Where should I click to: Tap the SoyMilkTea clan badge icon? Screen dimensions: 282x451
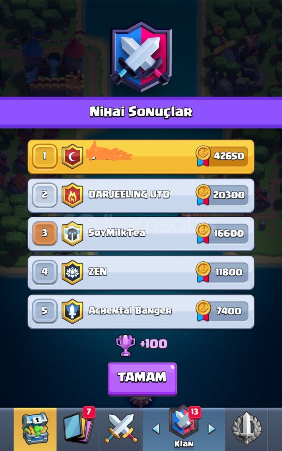point(73,233)
